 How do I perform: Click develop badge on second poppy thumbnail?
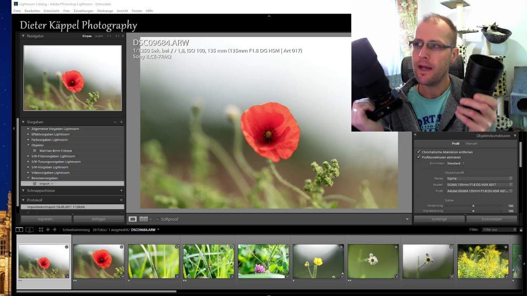(x=122, y=276)
